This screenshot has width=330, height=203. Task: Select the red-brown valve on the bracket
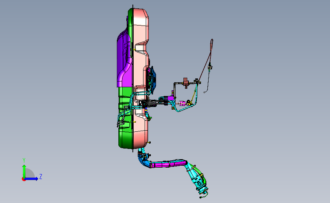(x=186, y=83)
